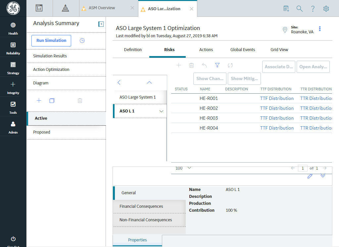Open the settings gear icon

326,9
